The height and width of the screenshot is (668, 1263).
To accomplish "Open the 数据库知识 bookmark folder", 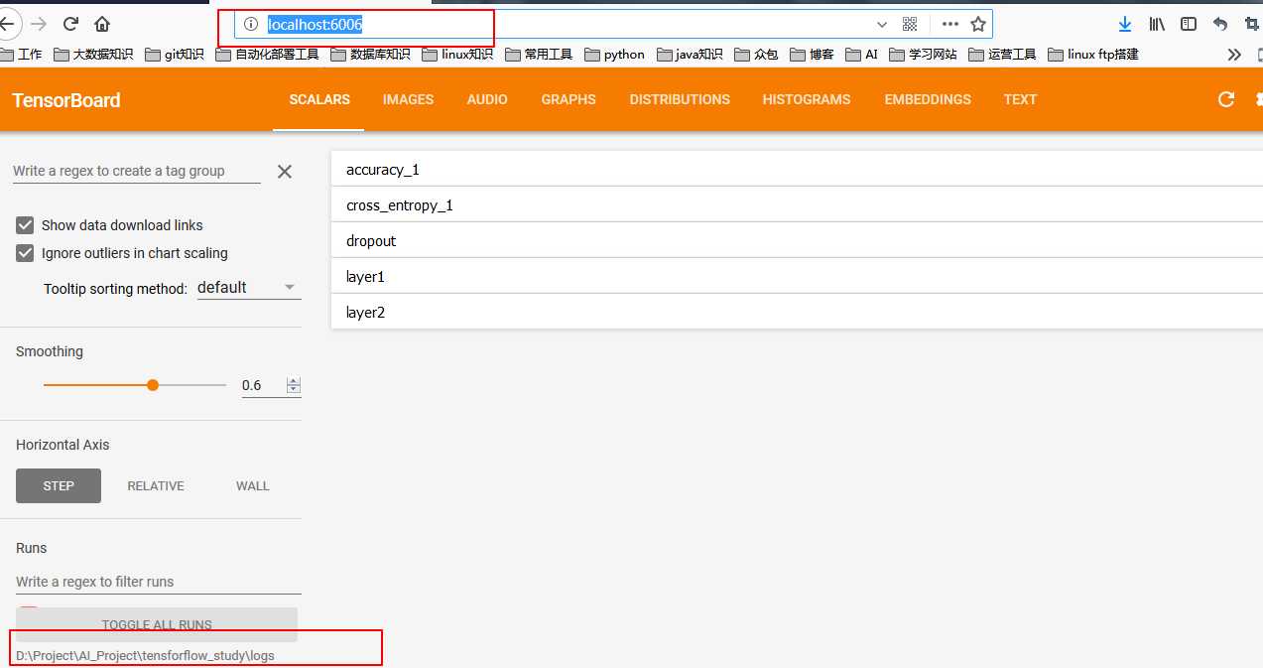I will click(x=372, y=55).
